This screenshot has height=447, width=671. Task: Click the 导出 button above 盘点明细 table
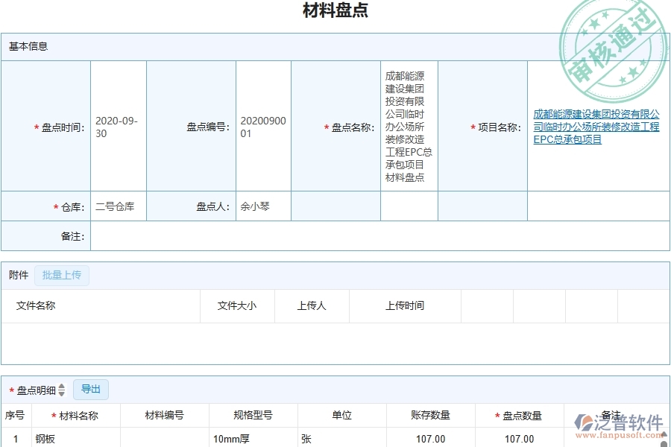pyautogui.click(x=92, y=389)
